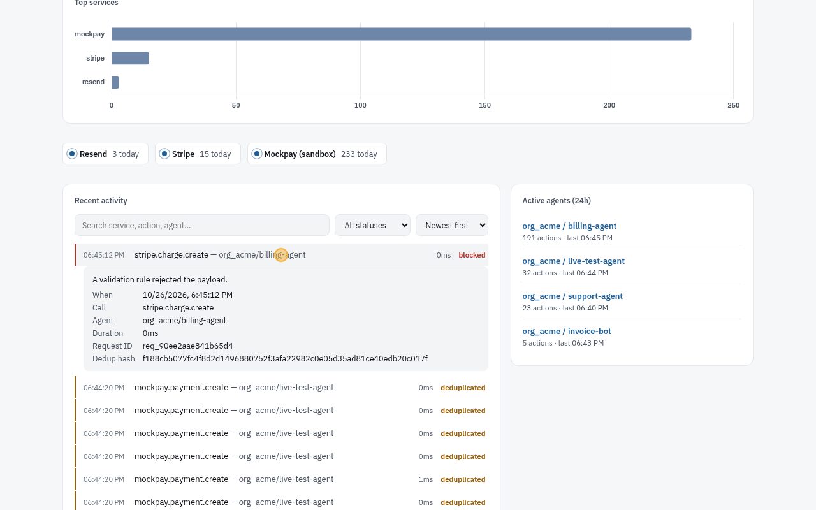Click the resend bar in Top services chart
The height and width of the screenshot is (510, 816).
tap(115, 82)
